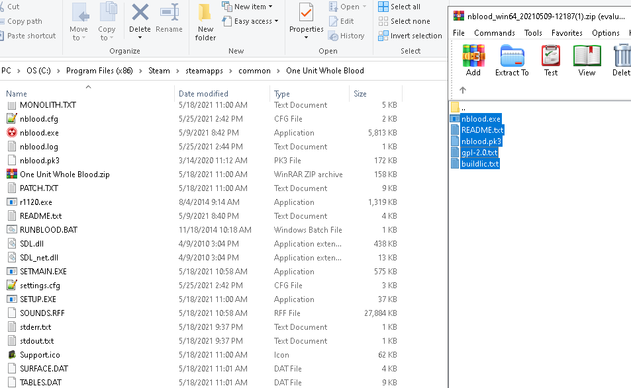Click the History button in ribbon

346,35
